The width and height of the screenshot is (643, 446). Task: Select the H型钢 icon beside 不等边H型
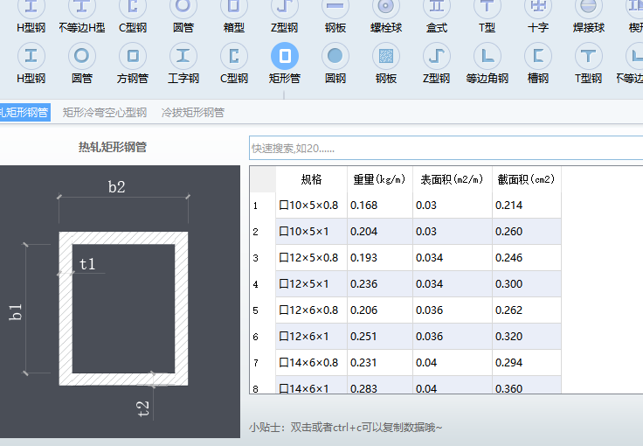(31, 7)
